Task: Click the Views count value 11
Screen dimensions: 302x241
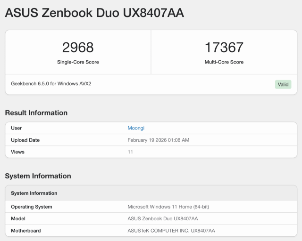Action: point(130,152)
